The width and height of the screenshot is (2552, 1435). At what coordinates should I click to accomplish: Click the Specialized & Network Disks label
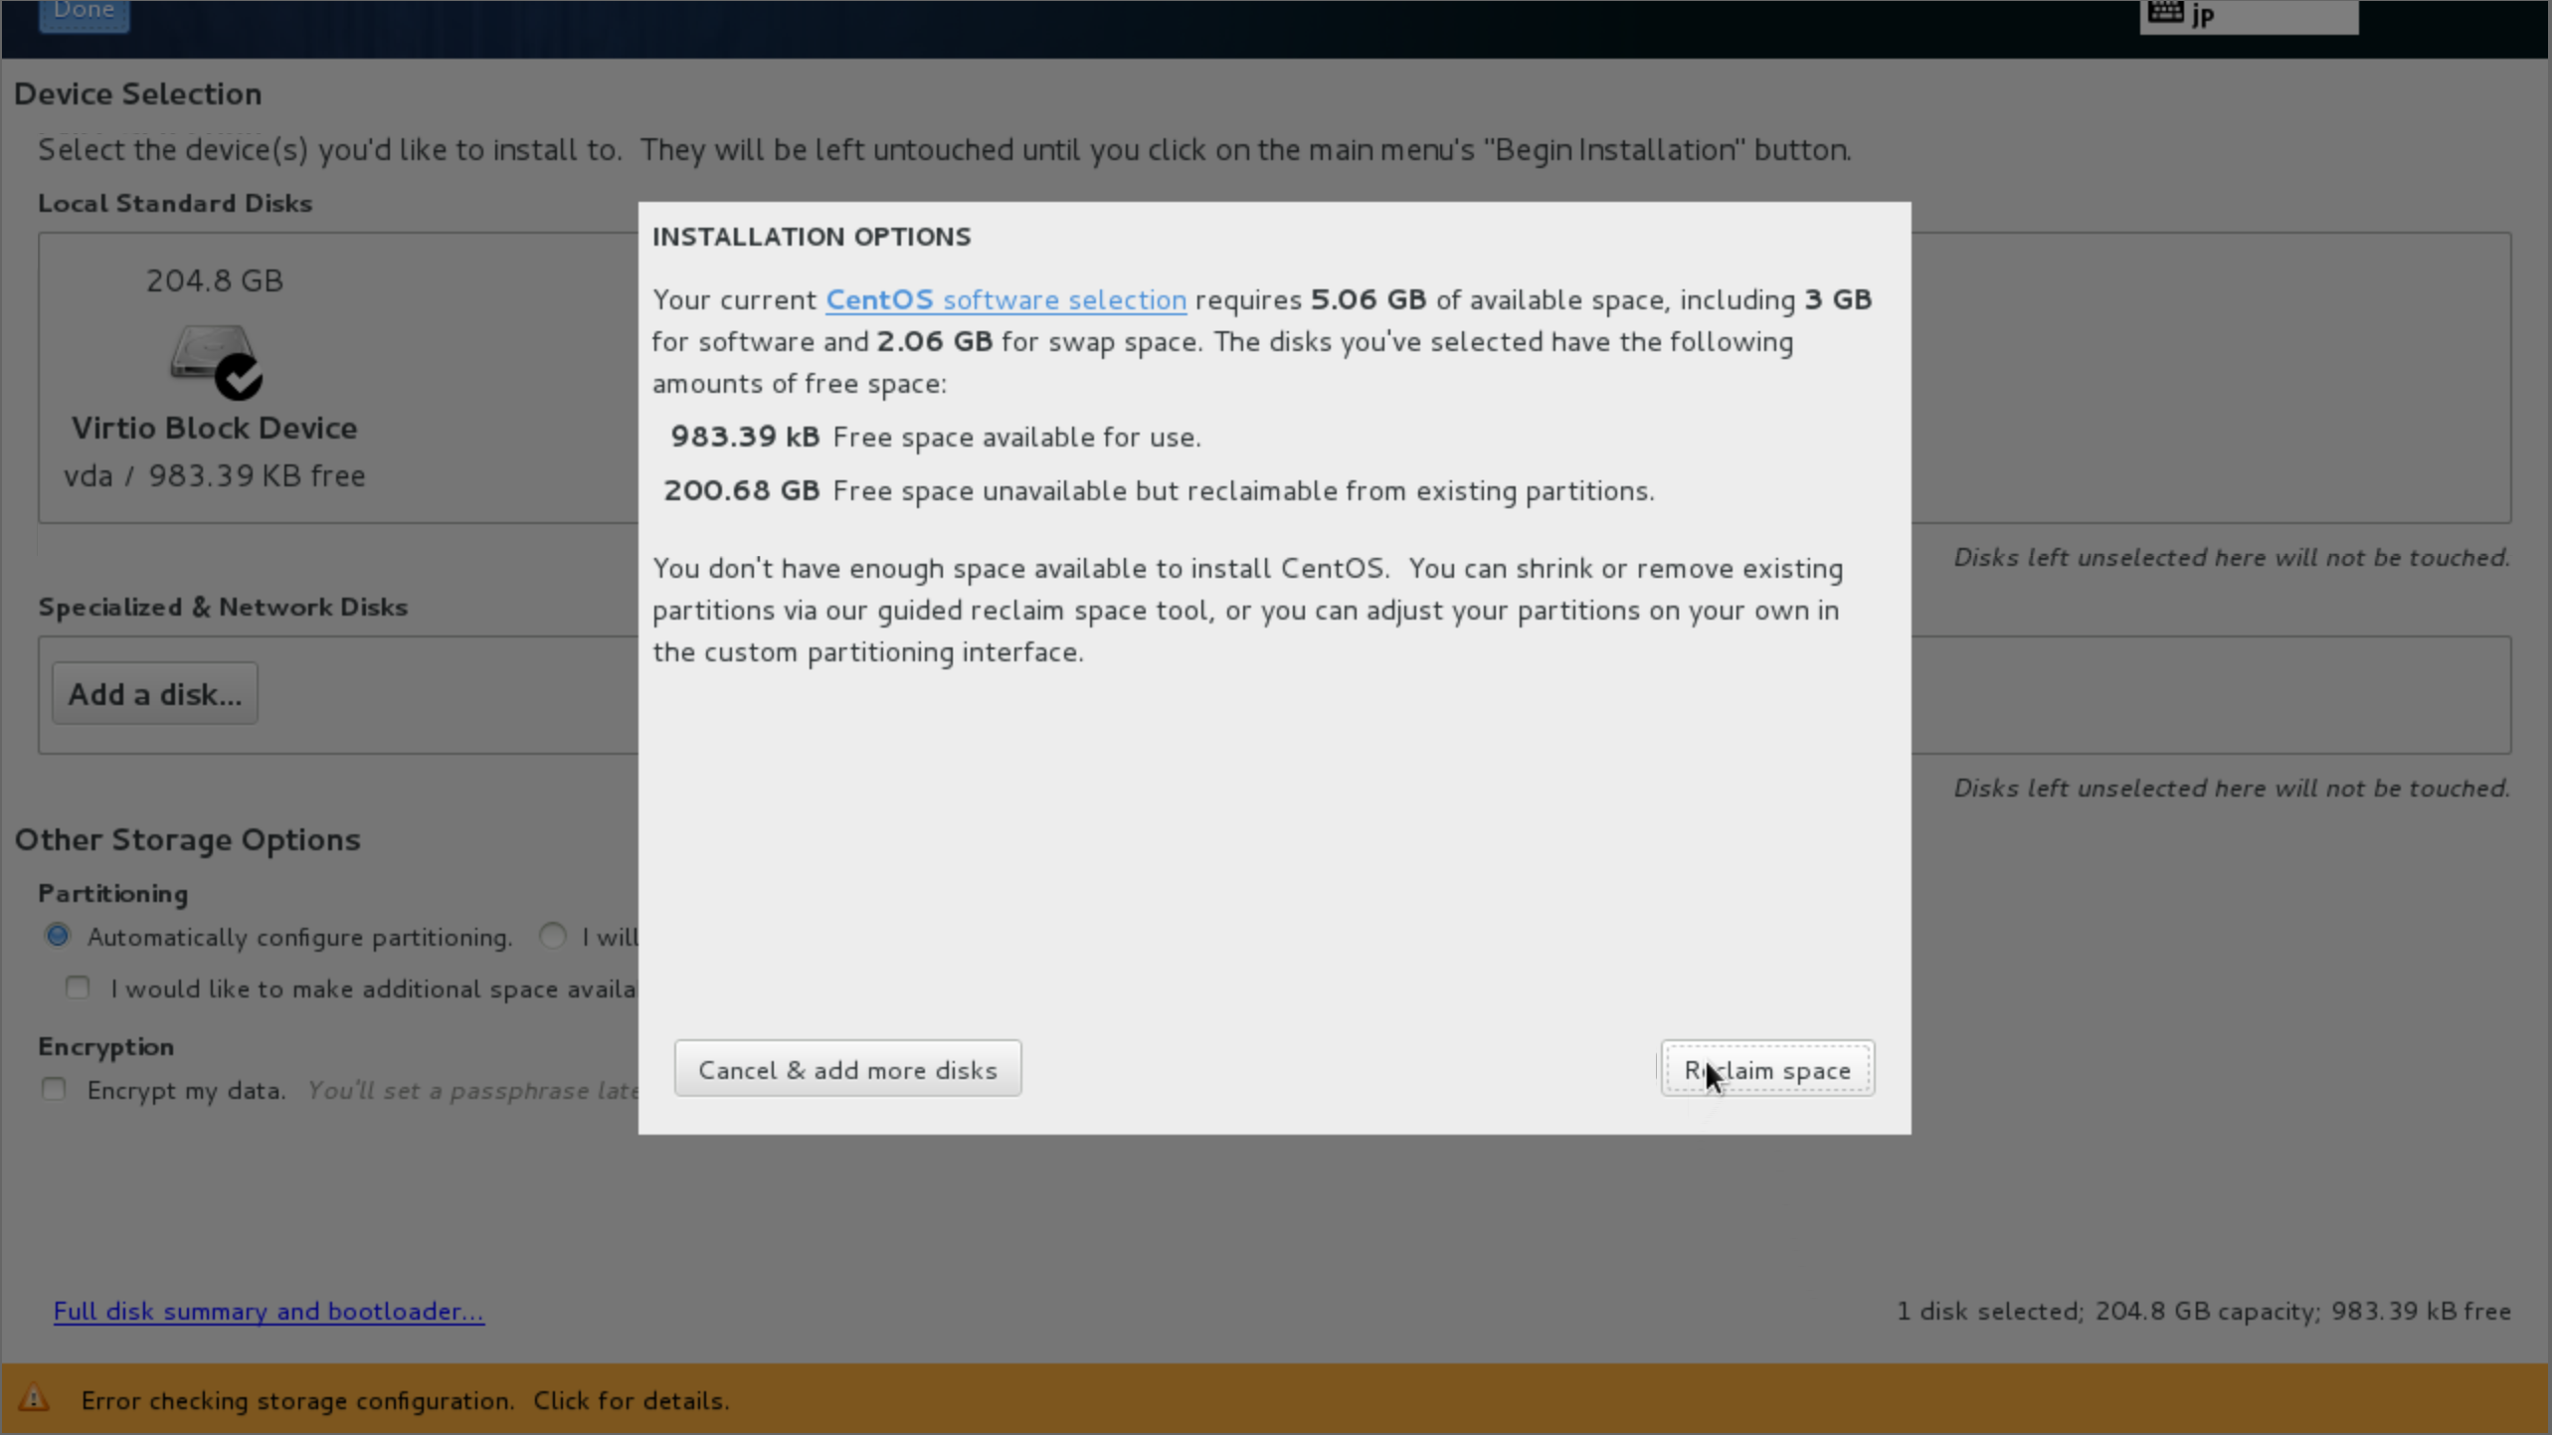tap(223, 607)
